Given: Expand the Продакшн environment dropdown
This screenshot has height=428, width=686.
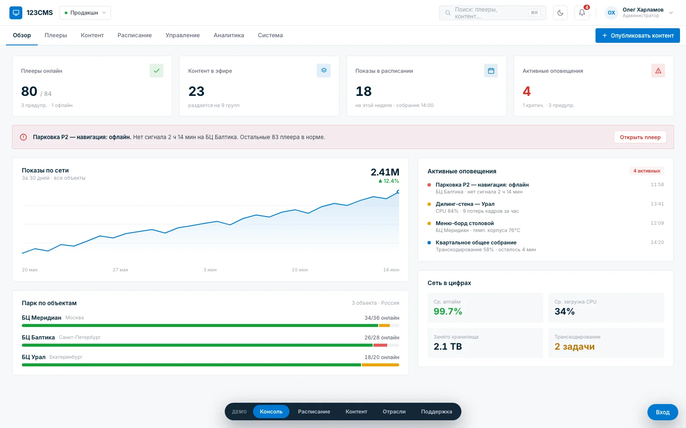Looking at the screenshot, I should pyautogui.click(x=85, y=13).
